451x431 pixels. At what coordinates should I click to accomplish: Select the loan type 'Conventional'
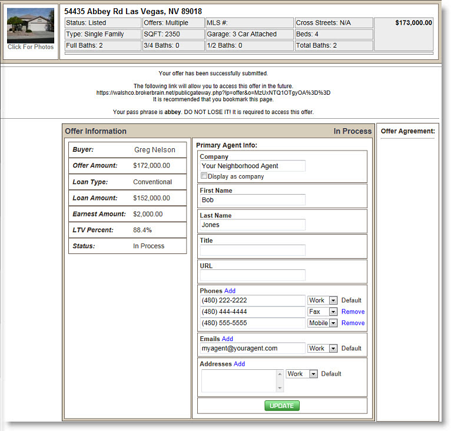coord(152,182)
